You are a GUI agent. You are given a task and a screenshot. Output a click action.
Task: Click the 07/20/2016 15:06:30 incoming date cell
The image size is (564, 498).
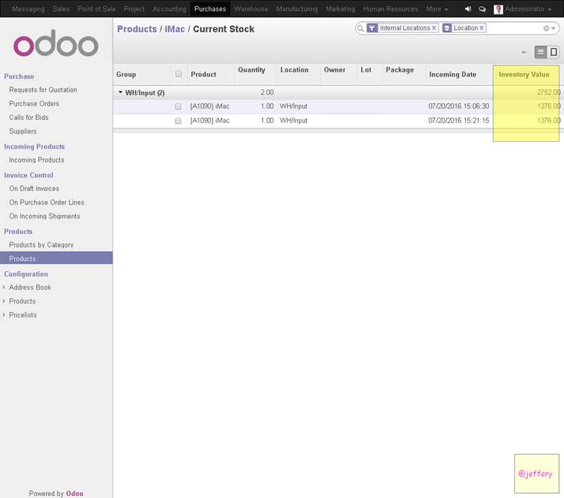458,106
